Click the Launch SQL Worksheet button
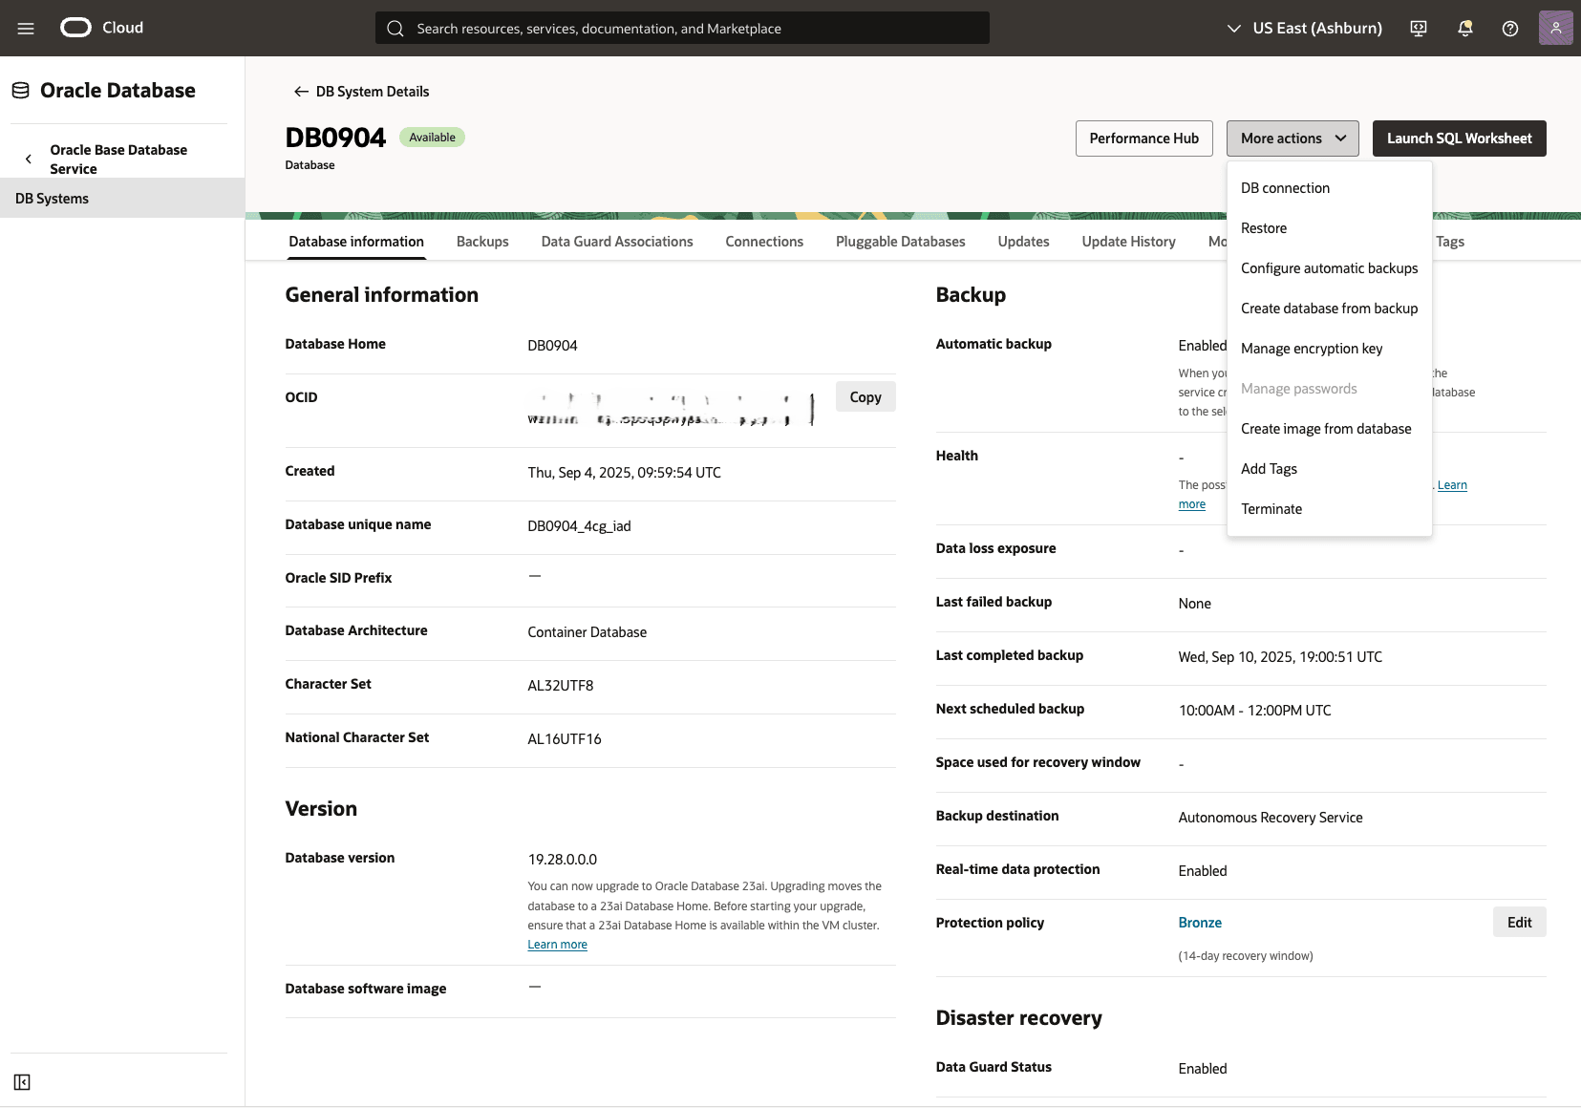Image resolution: width=1581 pixels, height=1108 pixels. (1458, 138)
